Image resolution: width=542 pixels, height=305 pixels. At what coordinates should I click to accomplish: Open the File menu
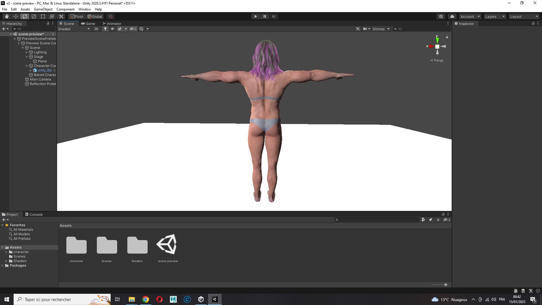(5, 9)
